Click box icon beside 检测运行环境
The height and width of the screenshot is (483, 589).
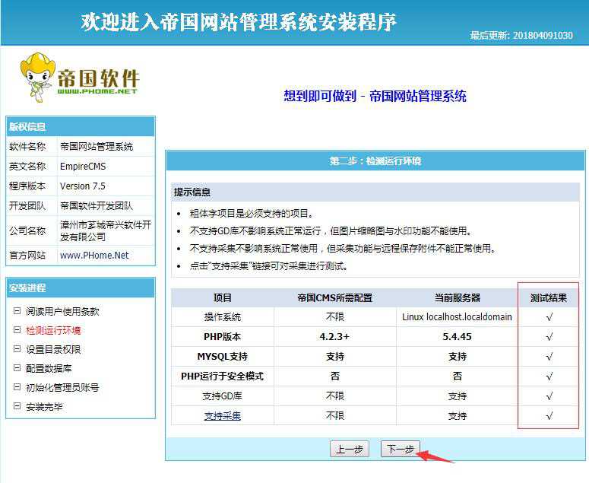click(17, 330)
